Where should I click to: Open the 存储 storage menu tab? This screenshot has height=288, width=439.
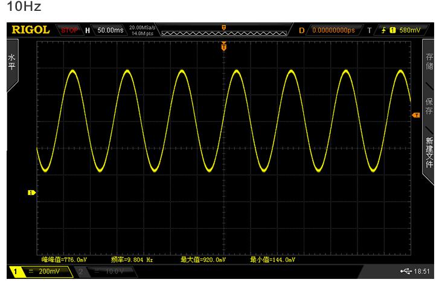point(429,61)
